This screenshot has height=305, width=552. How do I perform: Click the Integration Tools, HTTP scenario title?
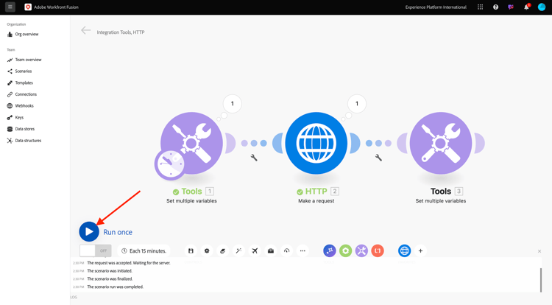pyautogui.click(x=121, y=32)
